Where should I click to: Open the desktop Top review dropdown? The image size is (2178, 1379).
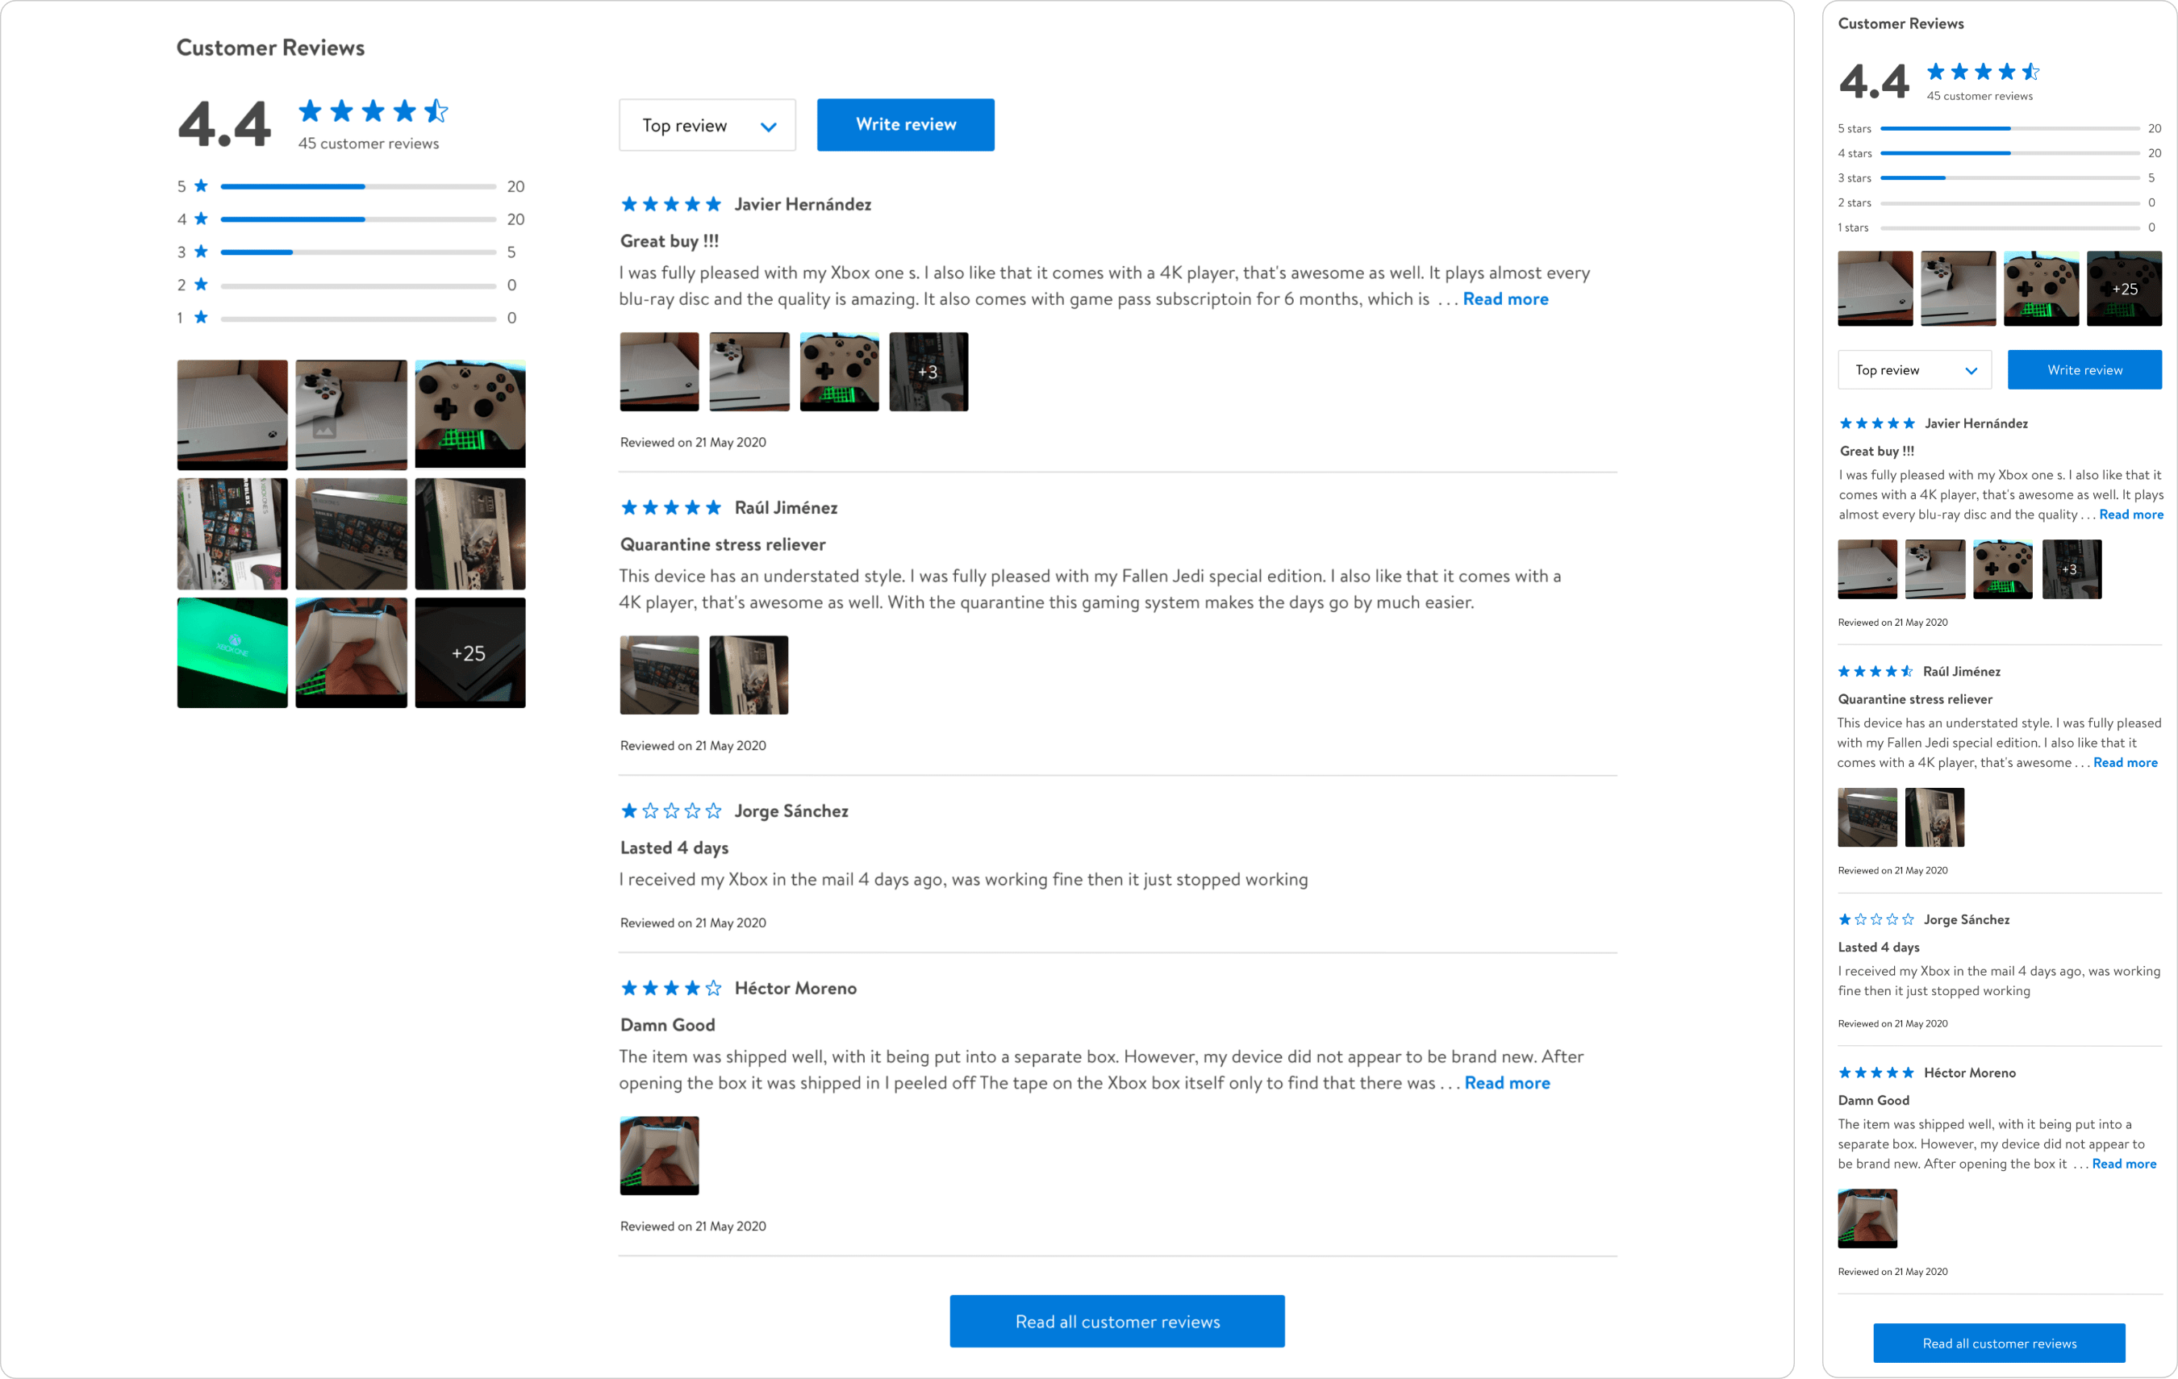tap(707, 125)
